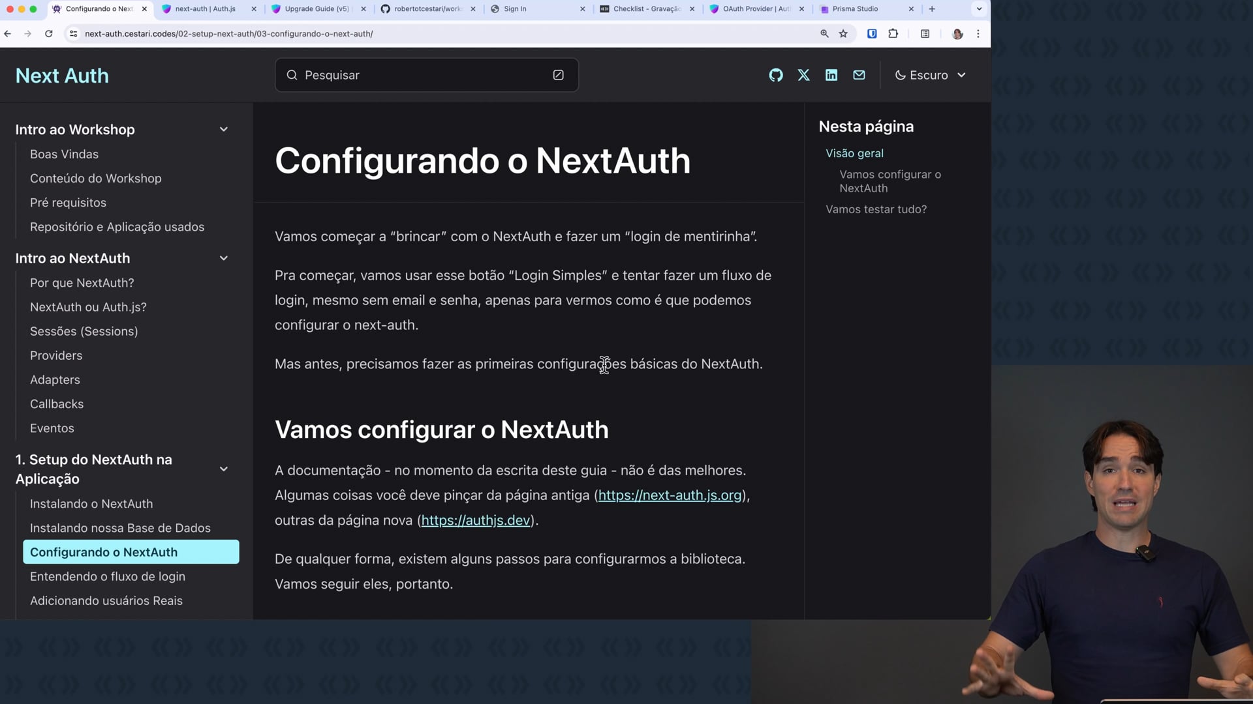Open the Bitwarden extension icon
This screenshot has height=704, width=1253.
pyautogui.click(x=871, y=34)
